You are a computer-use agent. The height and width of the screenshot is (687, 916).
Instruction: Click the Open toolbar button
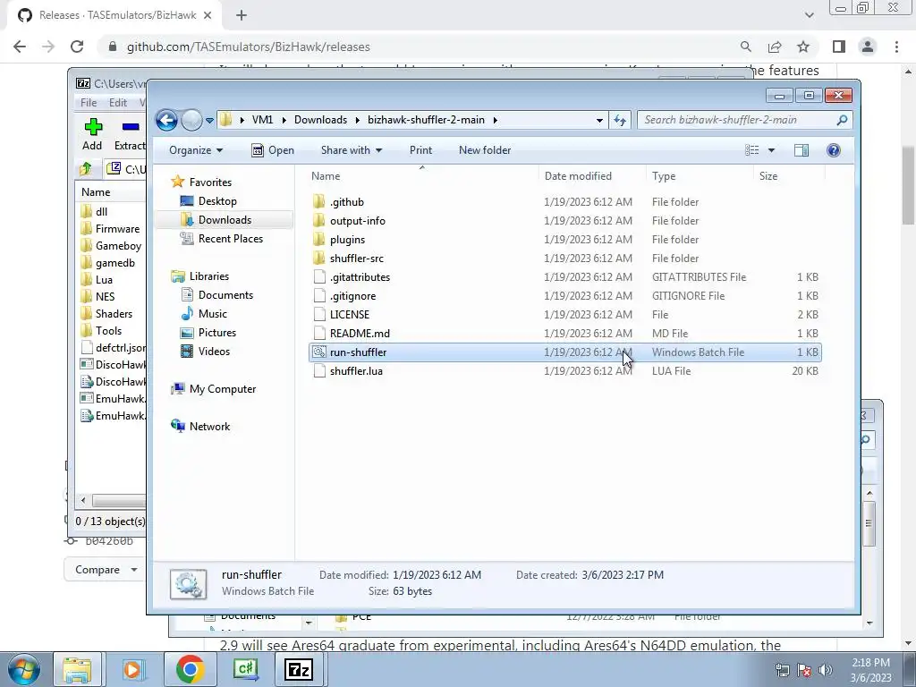click(273, 150)
